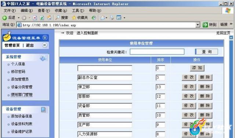Click the double-left arrow beside 退出
Viewport: 235px width, 138px height.
44,45
